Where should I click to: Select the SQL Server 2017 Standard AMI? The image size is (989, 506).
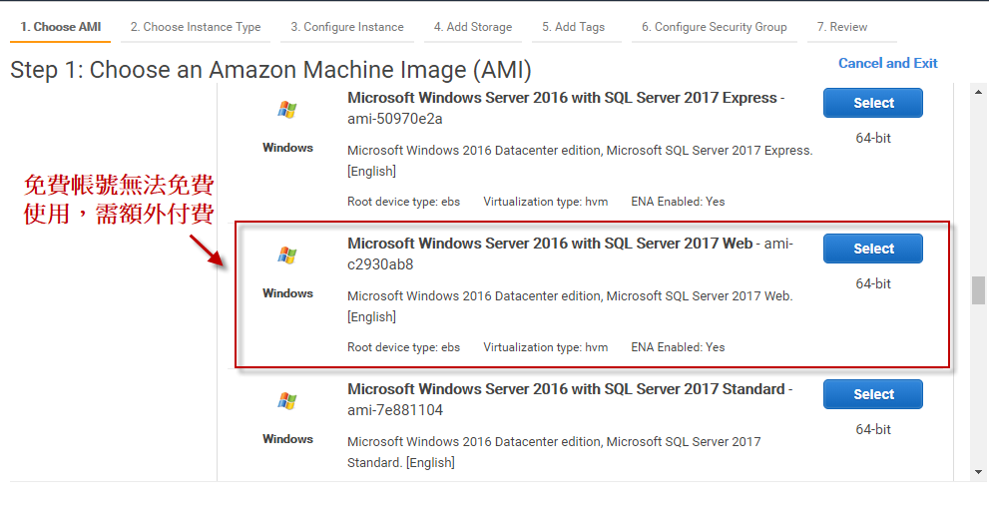coord(872,394)
